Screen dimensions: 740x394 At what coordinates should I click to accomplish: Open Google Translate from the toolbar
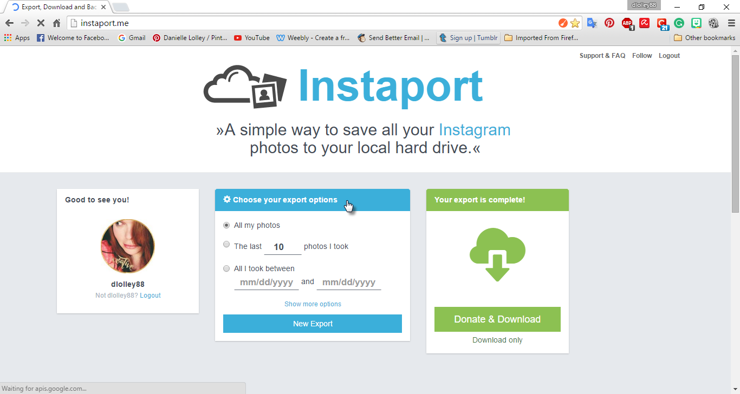(x=592, y=23)
